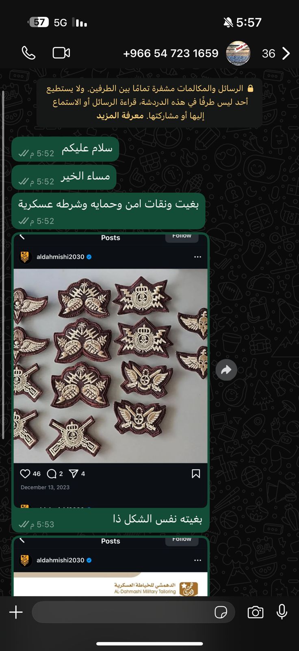Open the attachment plus menu
The height and width of the screenshot is (651, 299).
(x=16, y=612)
